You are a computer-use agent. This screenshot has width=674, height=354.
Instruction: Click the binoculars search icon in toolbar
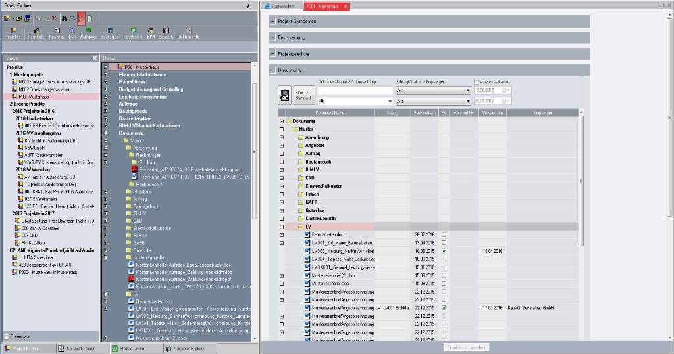point(65,18)
